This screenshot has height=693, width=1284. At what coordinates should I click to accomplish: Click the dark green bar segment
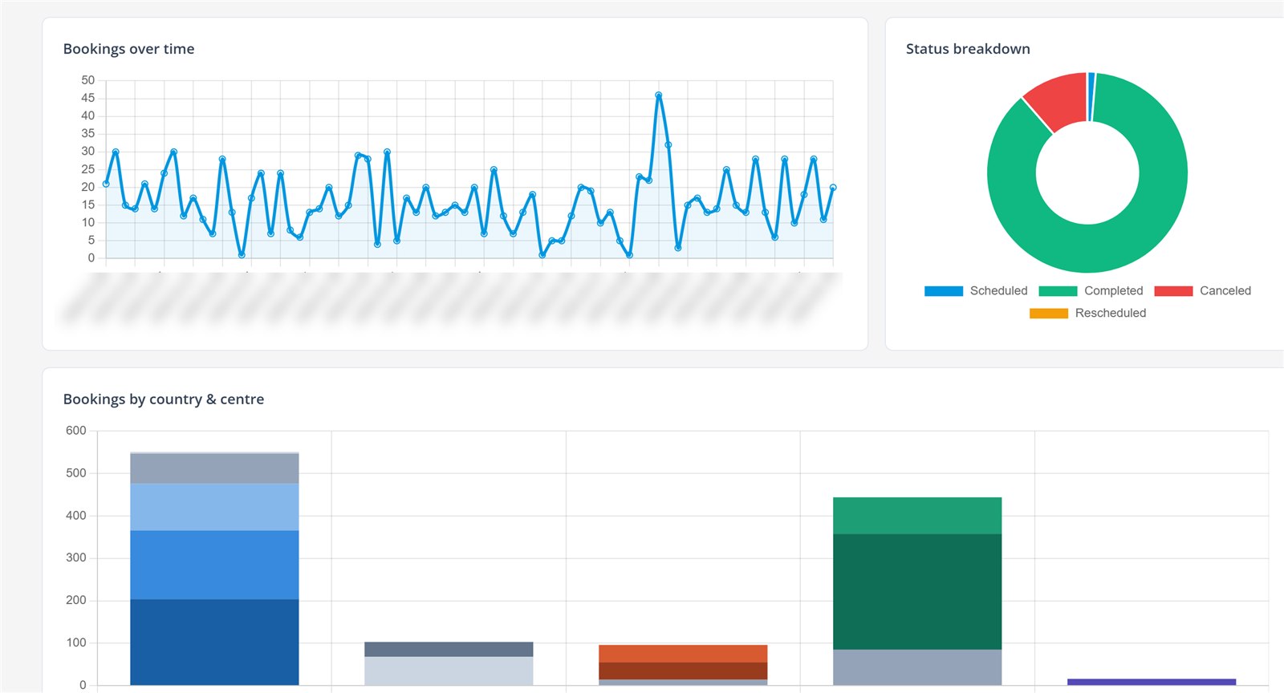pos(917,592)
